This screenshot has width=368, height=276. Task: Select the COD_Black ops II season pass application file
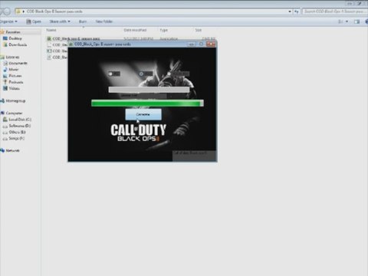[x=76, y=39]
